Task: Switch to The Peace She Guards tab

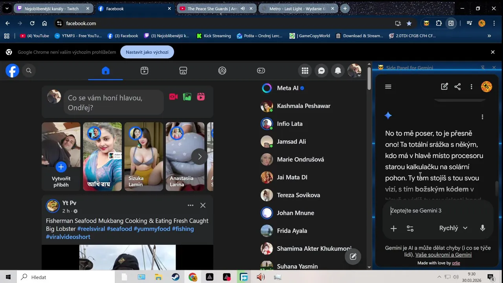Action: (213, 9)
